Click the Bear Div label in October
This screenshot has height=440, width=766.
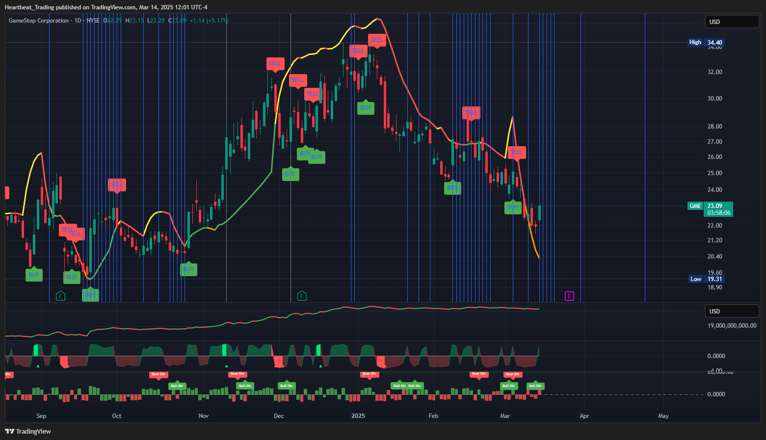158,374
